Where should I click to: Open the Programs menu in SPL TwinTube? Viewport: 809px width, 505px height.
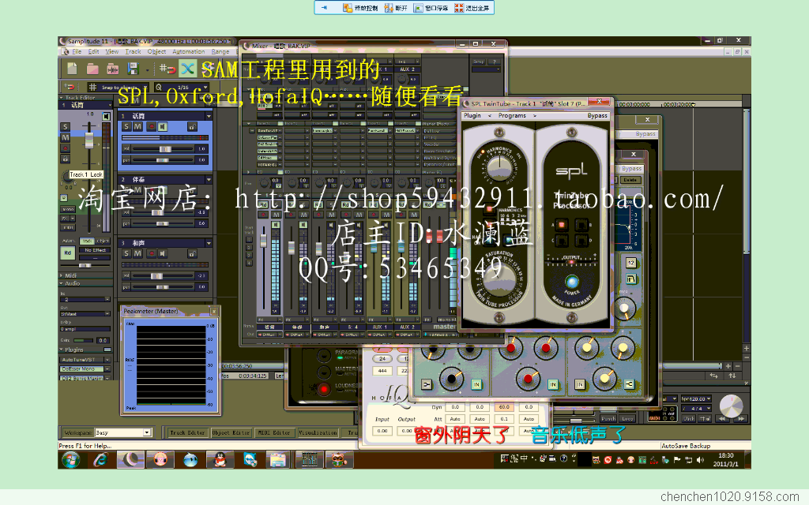513,115
